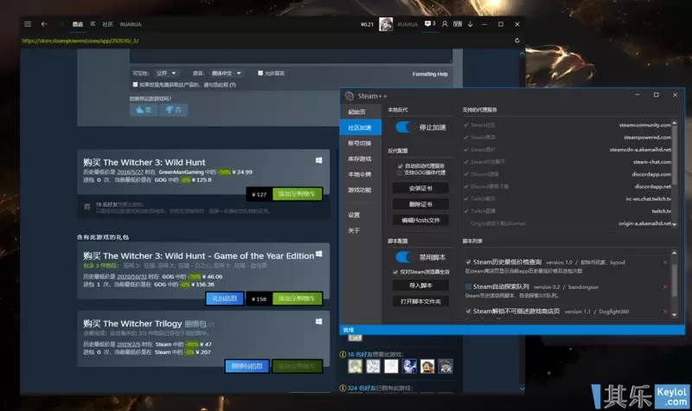Click Steam++ logo icon in title bar
Viewport: 692px width, 411px height.
[349, 96]
